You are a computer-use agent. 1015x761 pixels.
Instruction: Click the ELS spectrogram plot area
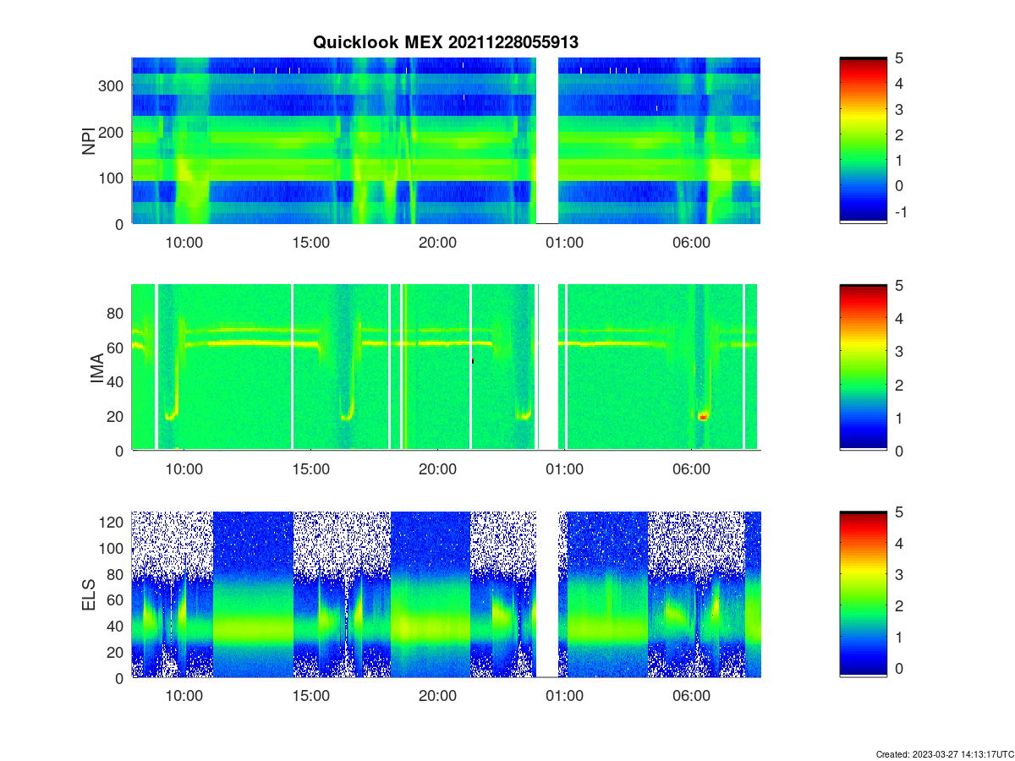(x=446, y=594)
